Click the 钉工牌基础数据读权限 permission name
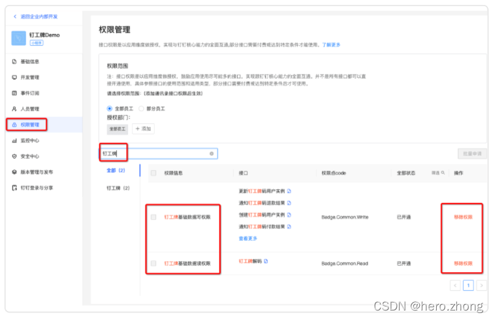Image resolution: width=493 pixels, height=319 pixels. coord(187,264)
